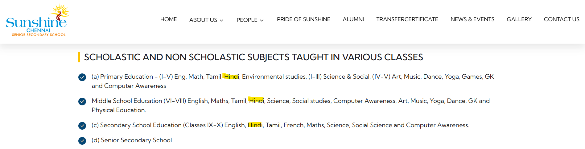Click highlighted Hindi in Primary Education line
Viewport: 585px width, 149px height.
pyautogui.click(x=231, y=76)
